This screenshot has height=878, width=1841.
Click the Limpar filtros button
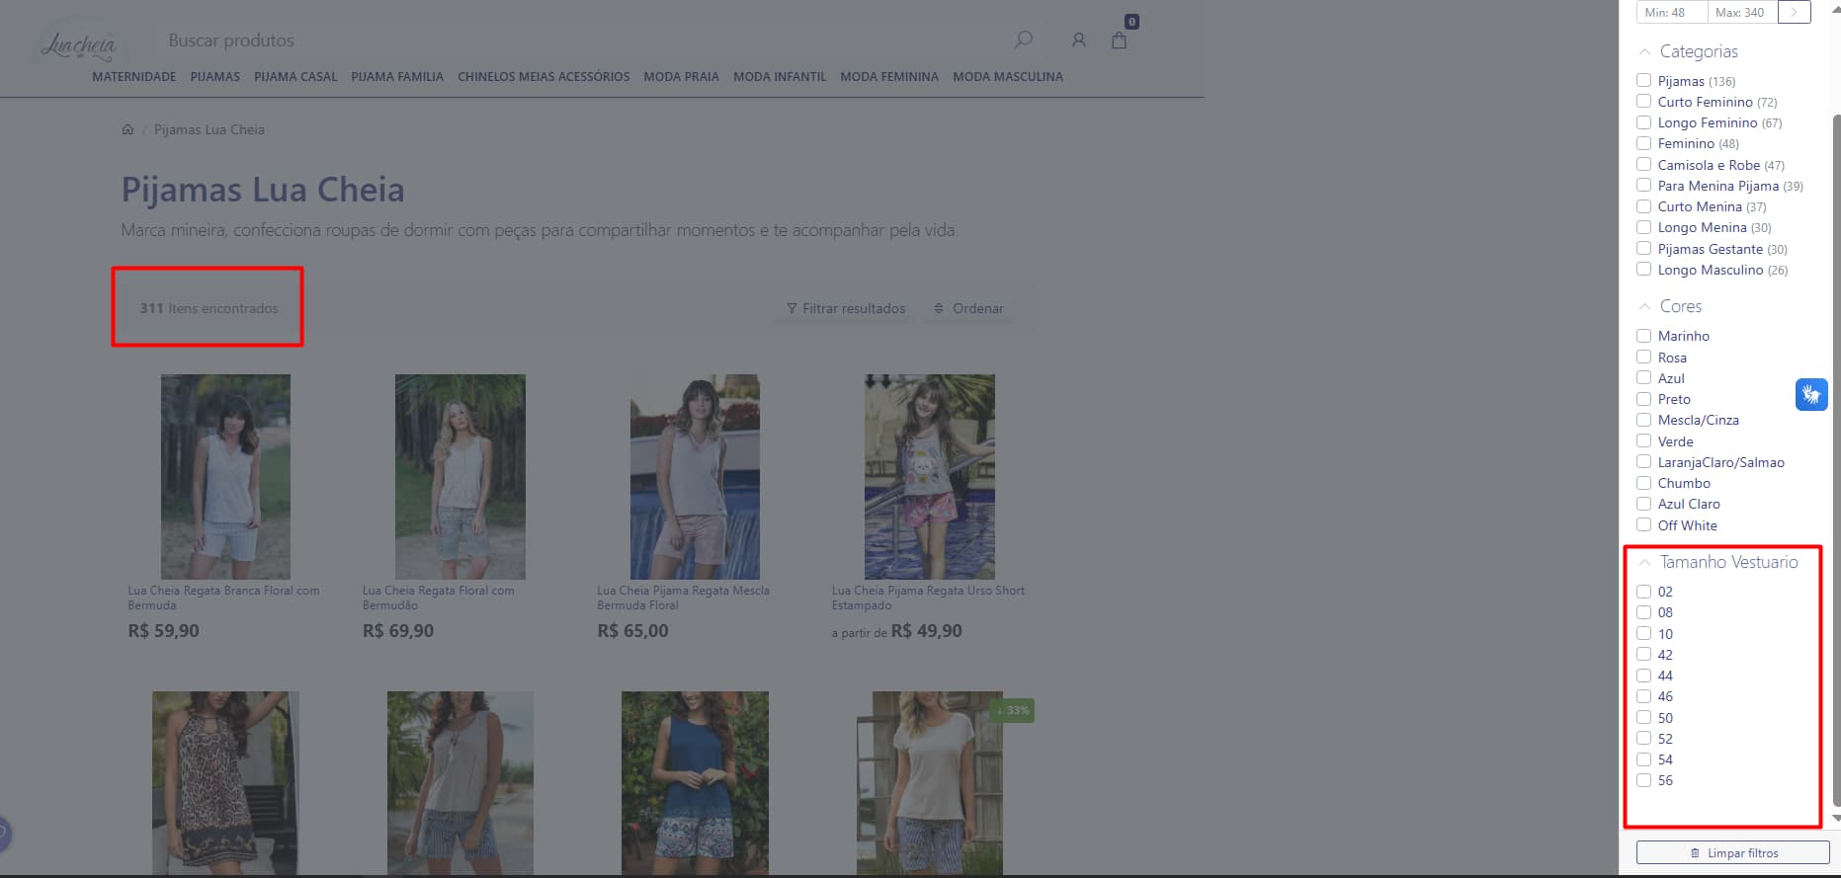coord(1733,852)
